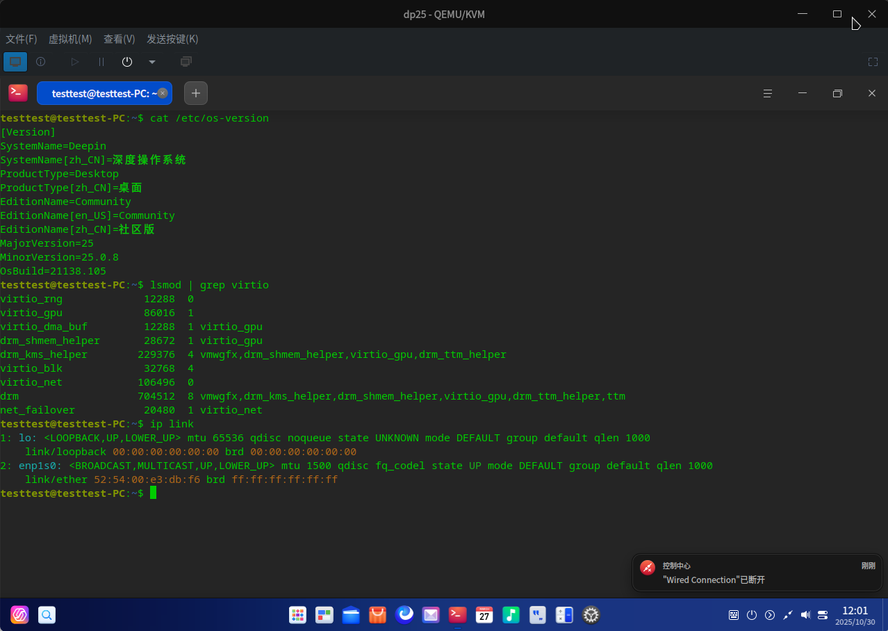The image size is (888, 631).
Task: Open the 发送按键(K) menu
Action: [172, 39]
